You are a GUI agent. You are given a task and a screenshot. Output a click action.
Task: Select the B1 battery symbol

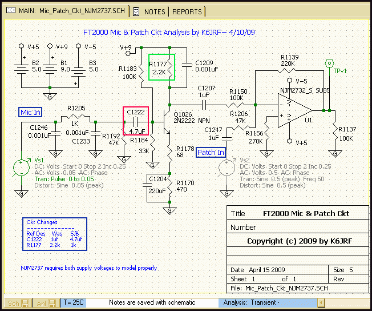(x=50, y=69)
